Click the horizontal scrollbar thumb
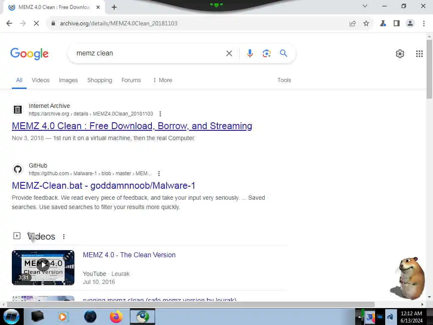 click(191, 304)
